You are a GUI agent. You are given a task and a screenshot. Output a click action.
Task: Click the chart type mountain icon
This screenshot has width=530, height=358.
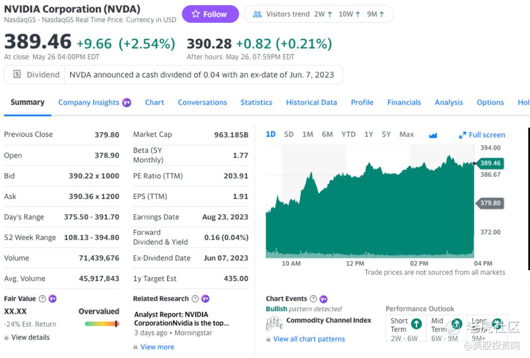(x=433, y=135)
